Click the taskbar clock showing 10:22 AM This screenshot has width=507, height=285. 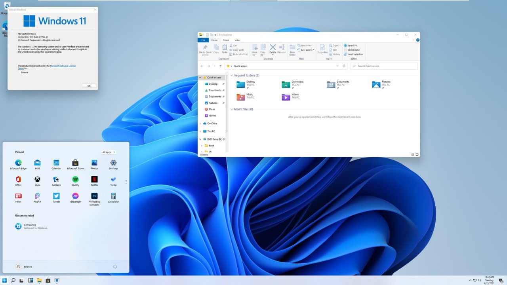[489, 280]
